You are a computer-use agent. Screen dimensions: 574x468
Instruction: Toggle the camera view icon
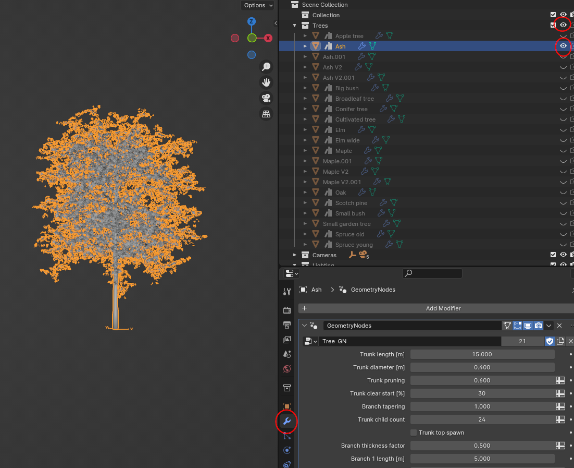[266, 98]
